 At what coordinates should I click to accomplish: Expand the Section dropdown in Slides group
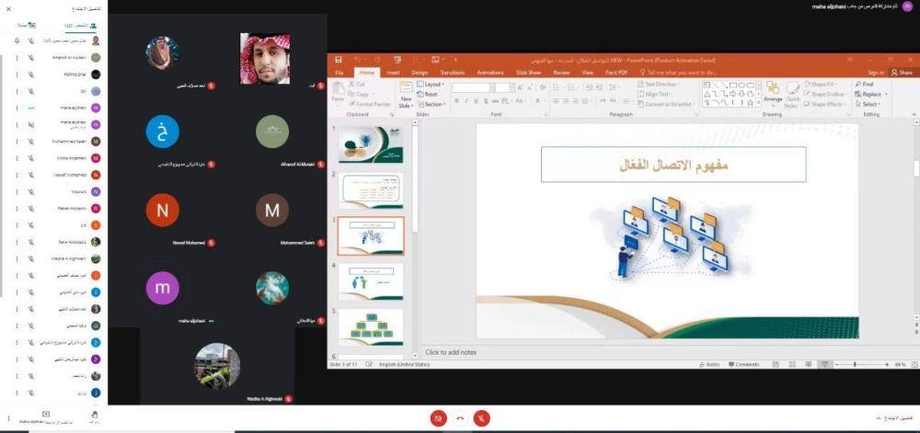[434, 104]
